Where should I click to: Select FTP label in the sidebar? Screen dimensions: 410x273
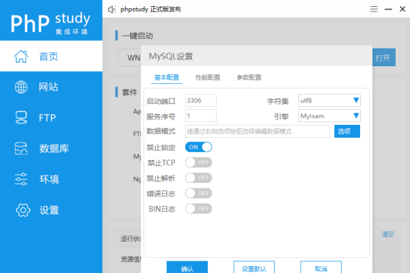point(47,118)
